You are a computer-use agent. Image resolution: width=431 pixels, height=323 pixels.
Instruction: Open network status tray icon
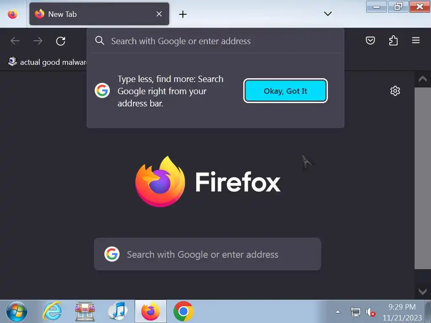355,312
